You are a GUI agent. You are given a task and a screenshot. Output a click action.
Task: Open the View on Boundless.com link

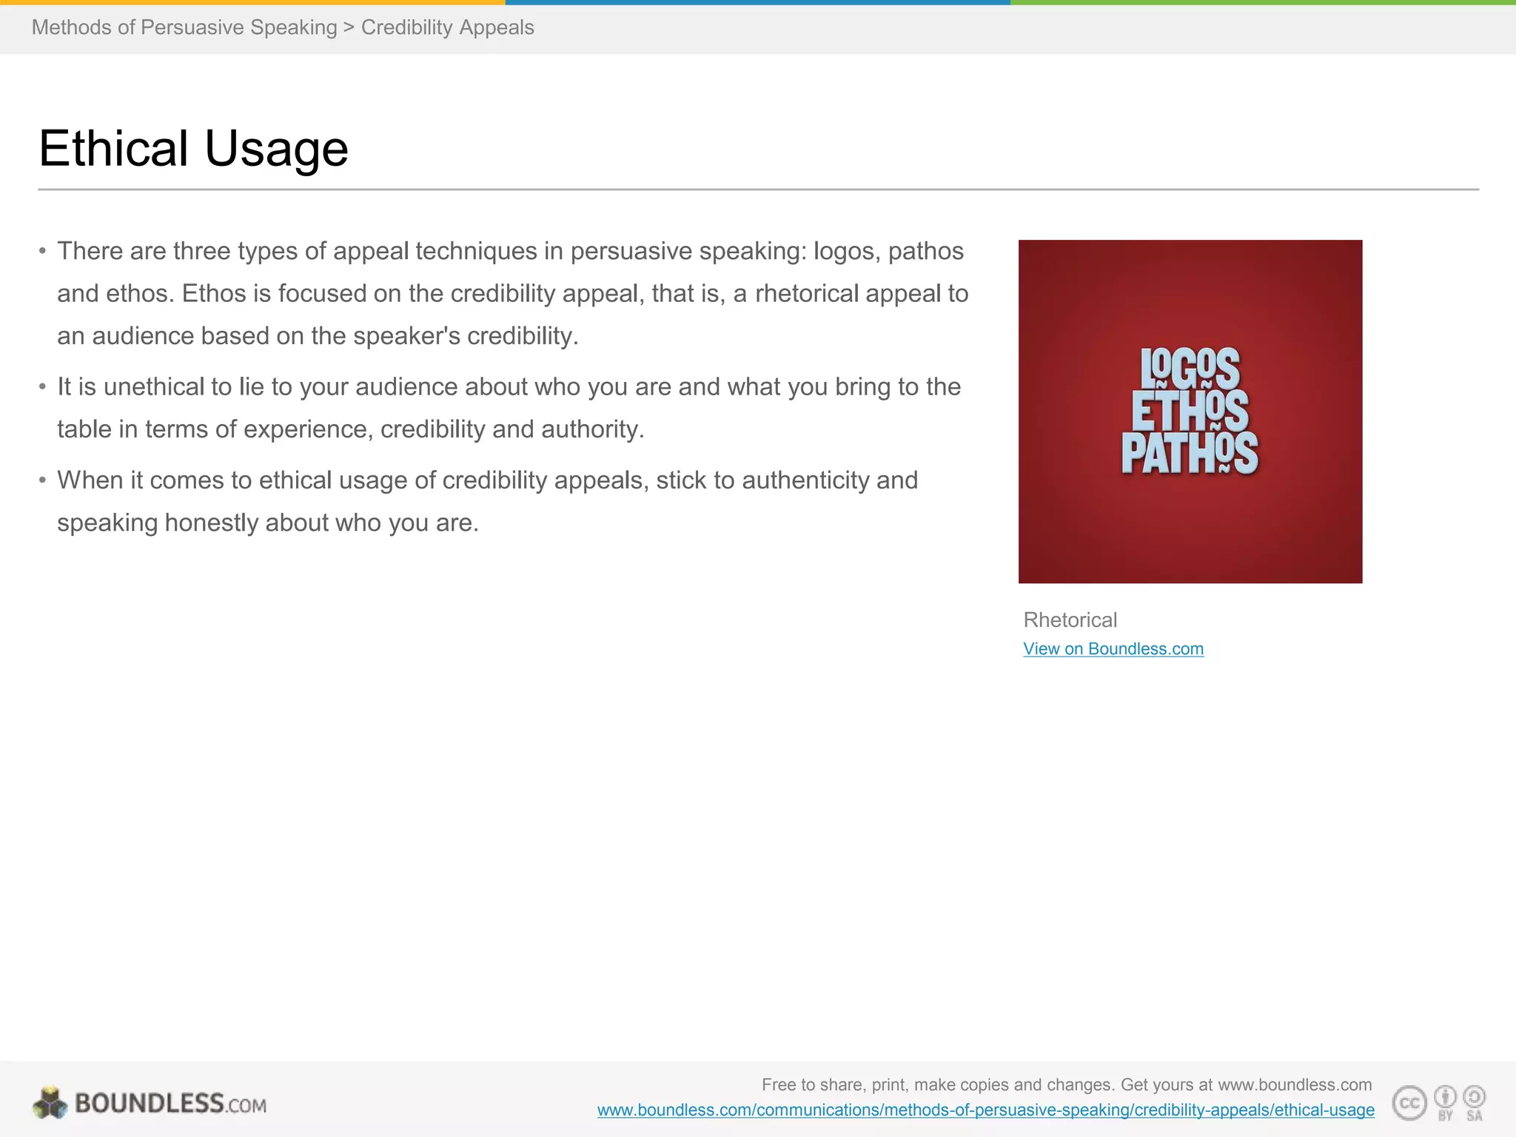[1113, 649]
